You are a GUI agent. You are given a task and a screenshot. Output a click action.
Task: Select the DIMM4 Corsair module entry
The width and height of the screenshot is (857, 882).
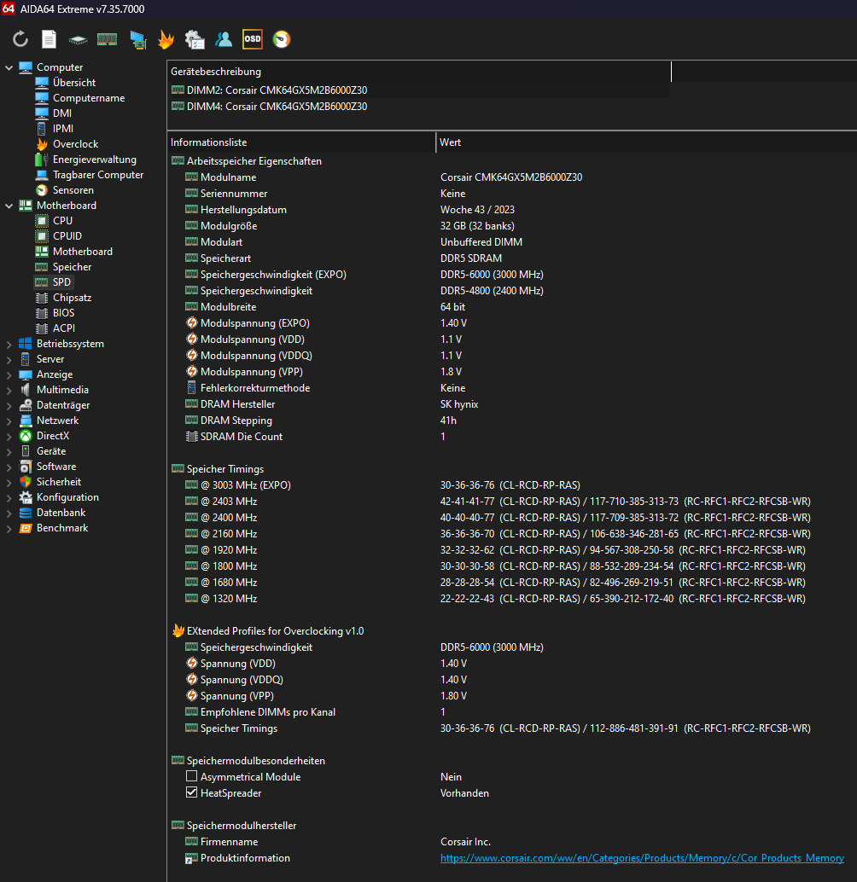tap(277, 107)
